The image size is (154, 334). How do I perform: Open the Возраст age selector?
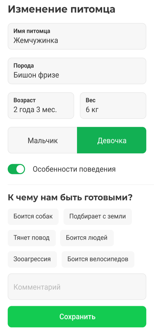coord(41,106)
